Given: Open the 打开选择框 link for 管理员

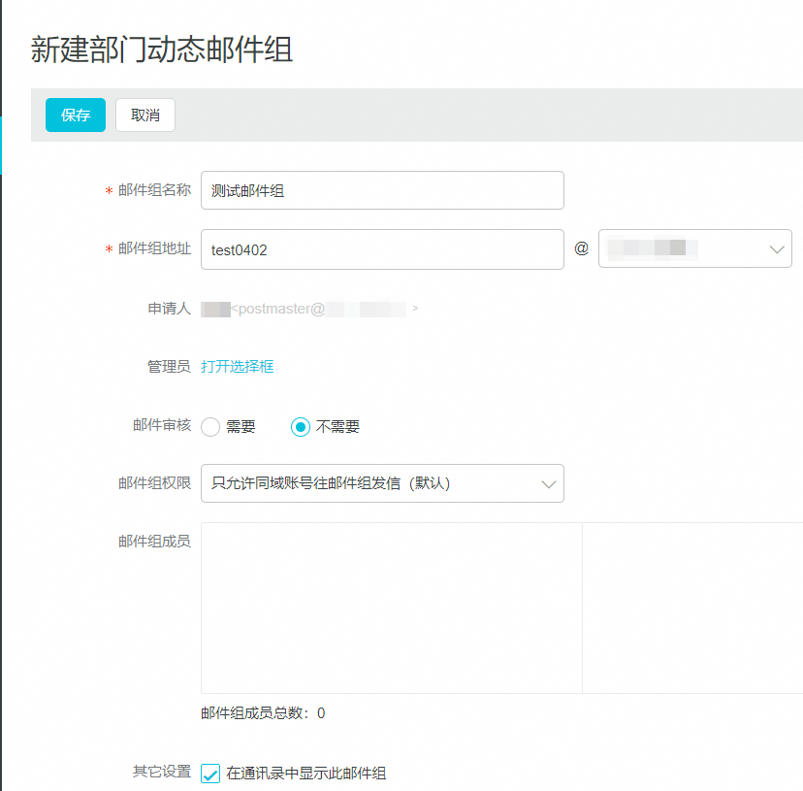Looking at the screenshot, I should [x=238, y=367].
